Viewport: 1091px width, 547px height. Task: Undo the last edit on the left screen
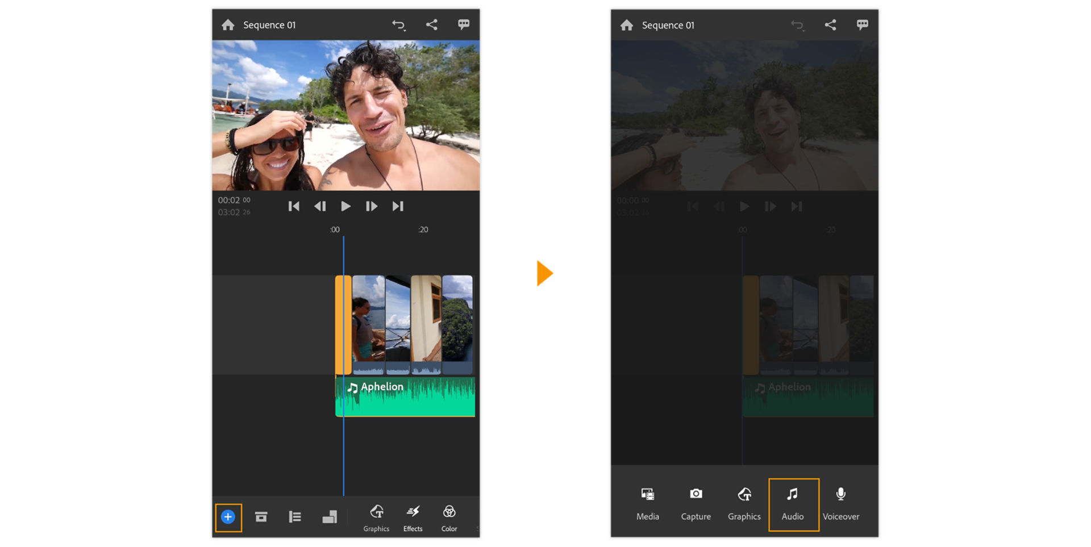click(x=399, y=25)
